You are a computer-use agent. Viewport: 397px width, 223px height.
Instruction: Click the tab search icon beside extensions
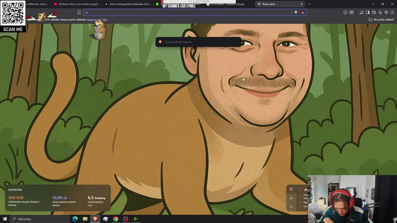click(351, 12)
